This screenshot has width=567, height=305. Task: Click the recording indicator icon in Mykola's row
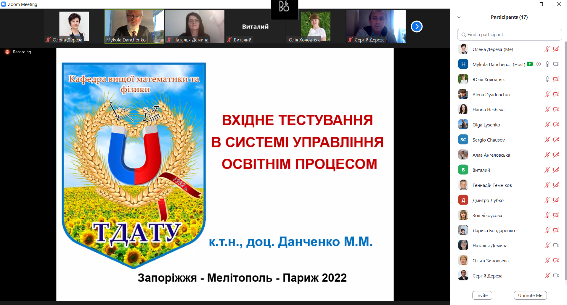coord(539,64)
